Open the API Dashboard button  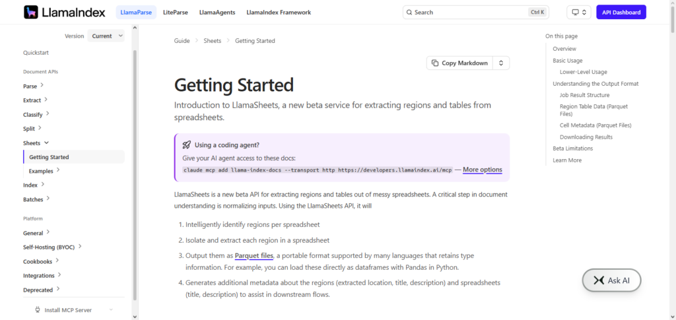621,12
